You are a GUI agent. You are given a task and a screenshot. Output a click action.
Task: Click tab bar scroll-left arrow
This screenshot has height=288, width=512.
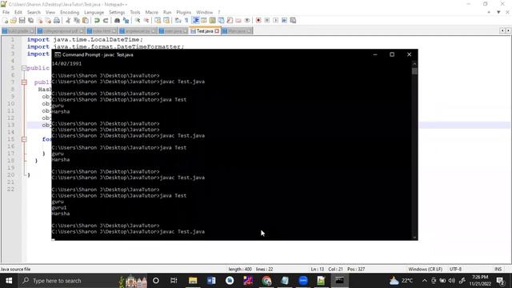(502, 30)
